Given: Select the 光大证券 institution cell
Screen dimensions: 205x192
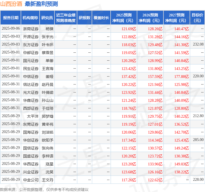Looking at the screenshot, I should coord(31,92).
